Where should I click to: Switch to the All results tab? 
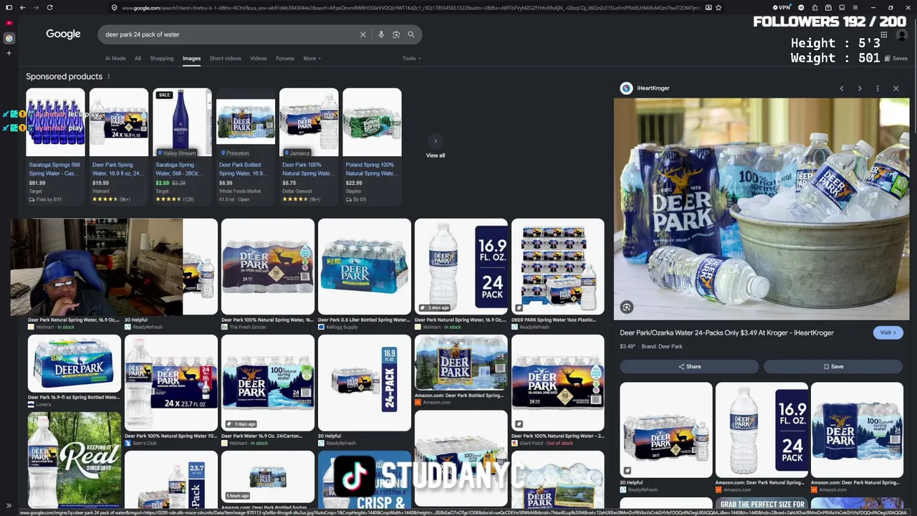138,59
